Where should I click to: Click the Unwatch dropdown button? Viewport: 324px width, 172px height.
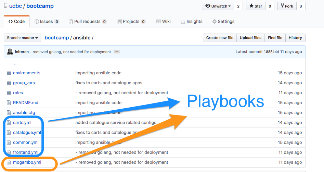(x=218, y=6)
